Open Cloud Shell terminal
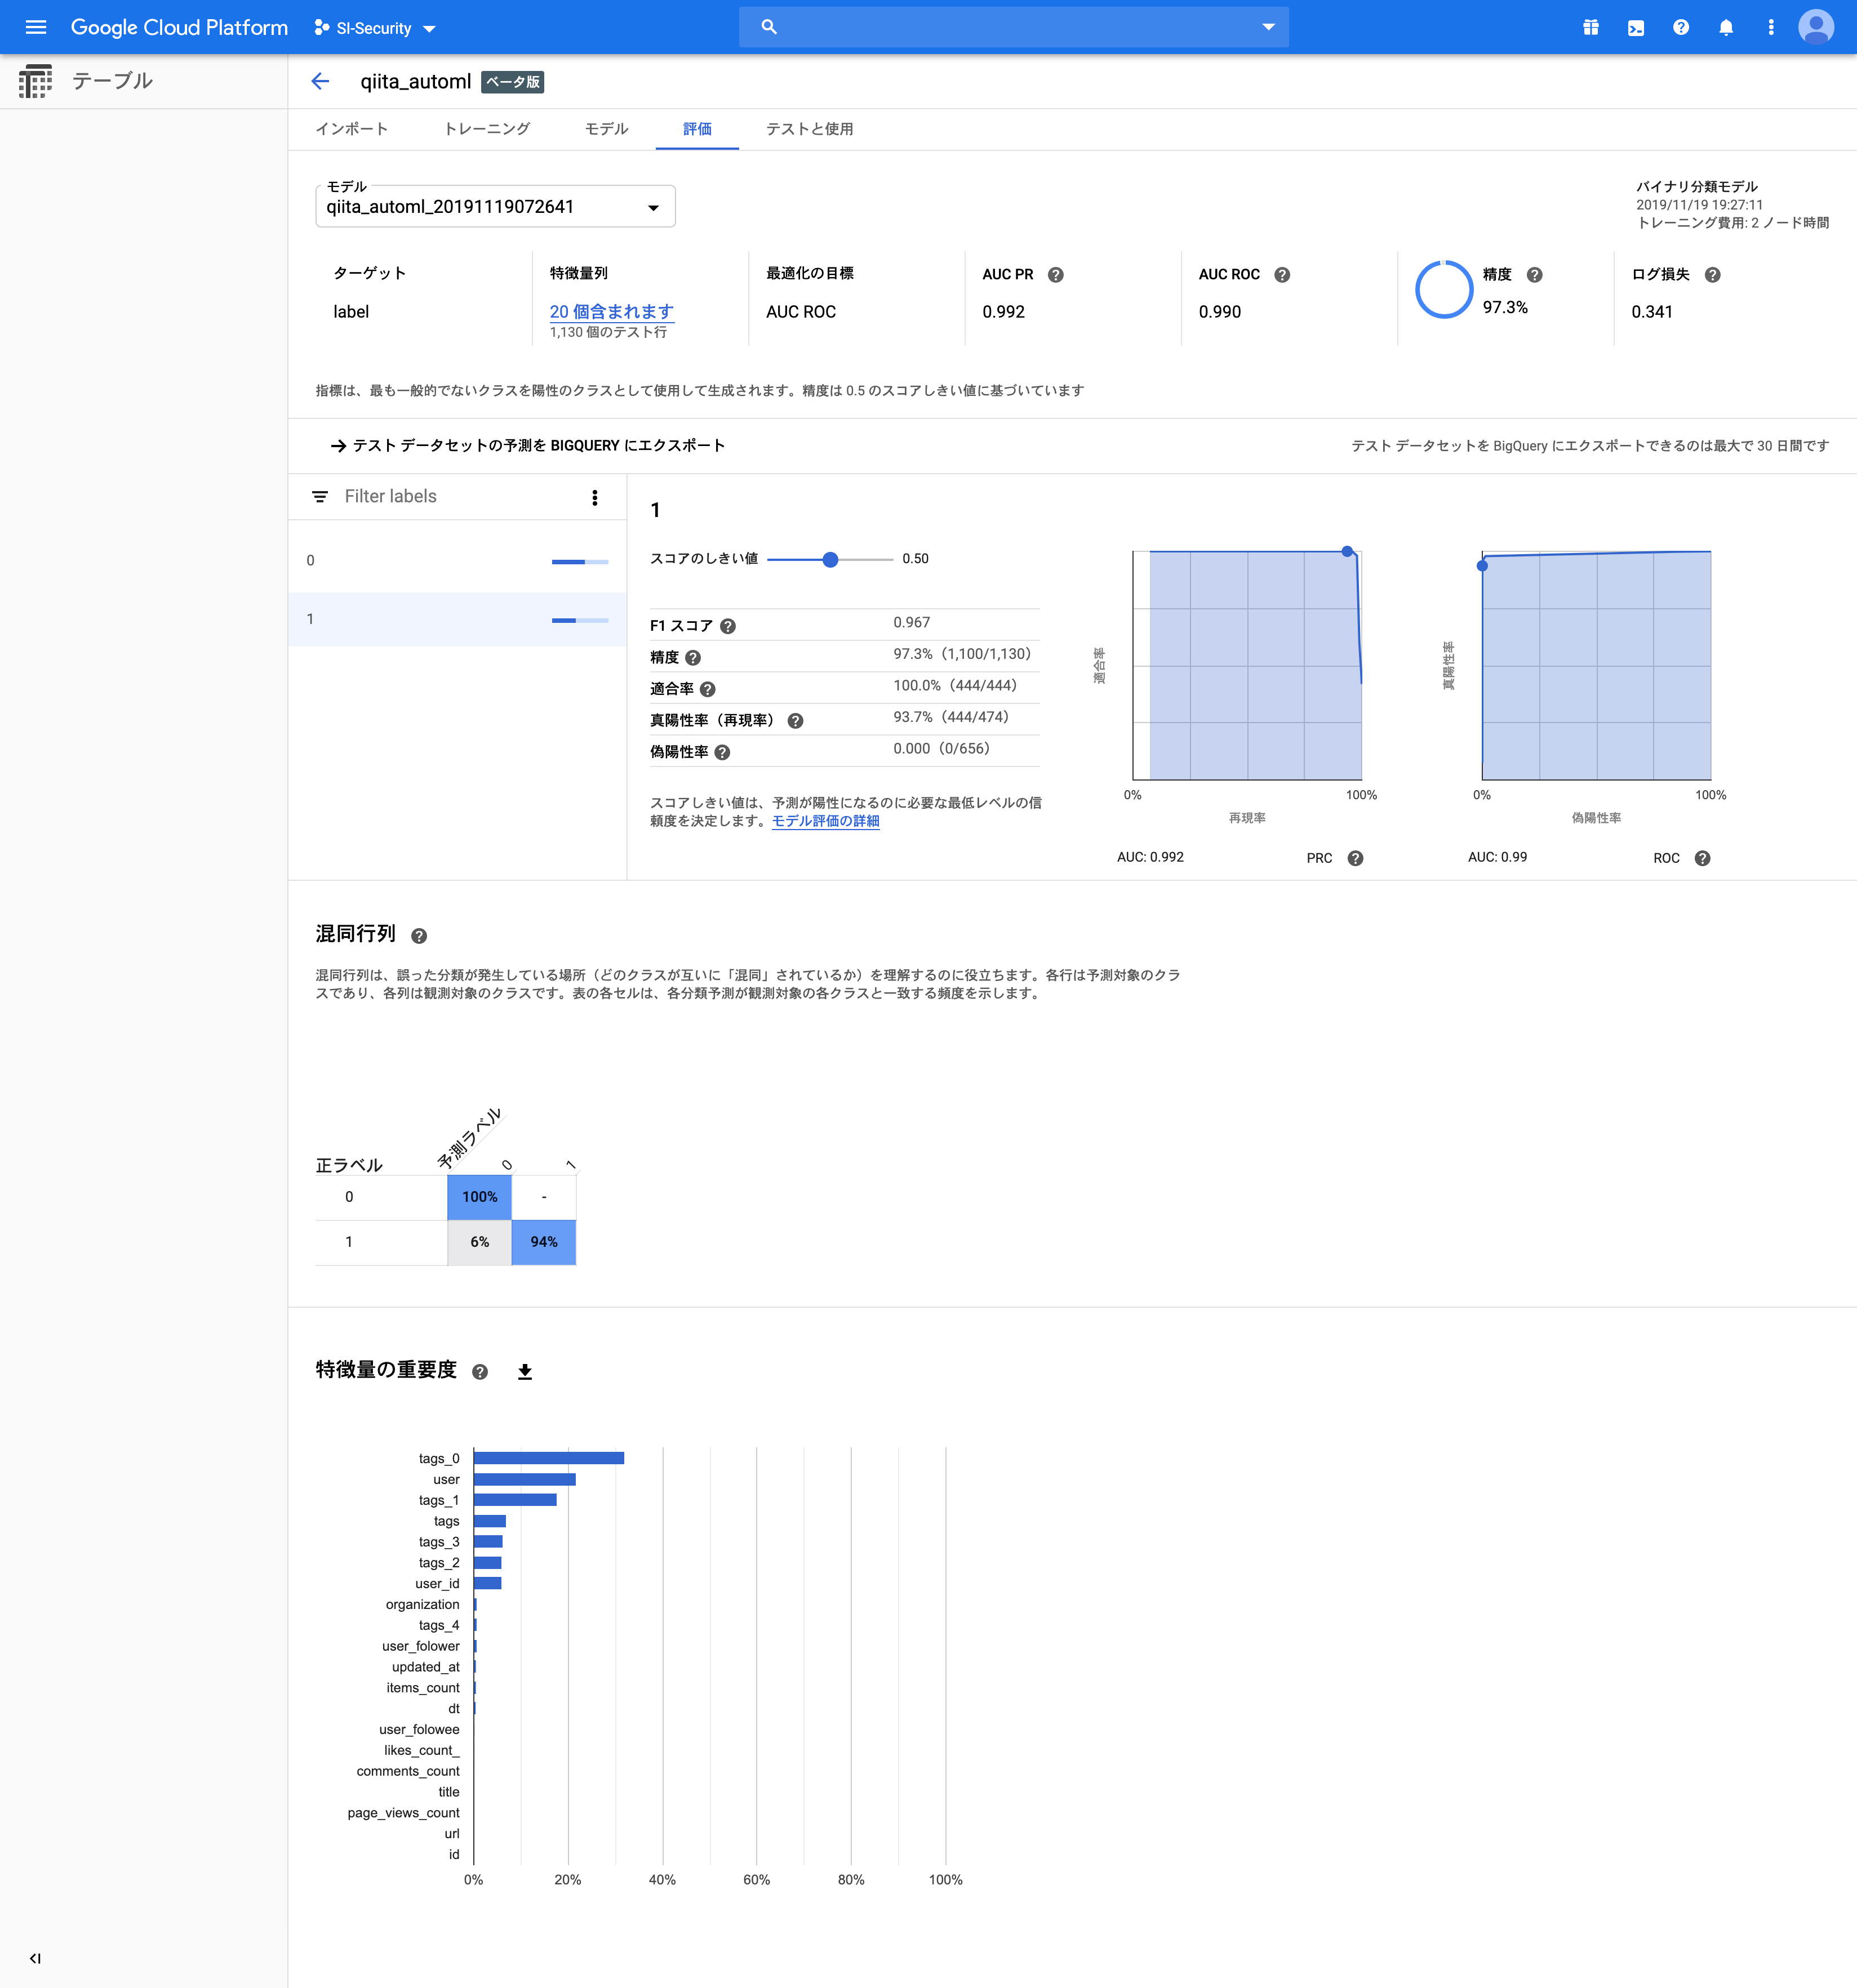Image resolution: width=1857 pixels, height=1988 pixels. 1635,27
